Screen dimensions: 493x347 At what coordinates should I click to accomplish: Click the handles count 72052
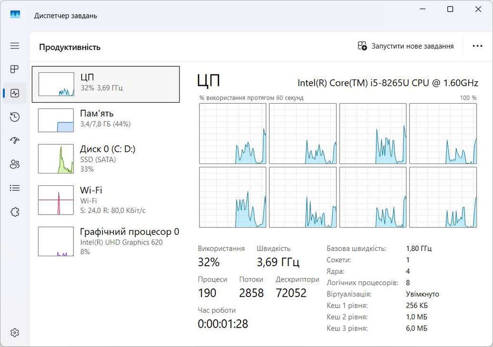coord(291,293)
